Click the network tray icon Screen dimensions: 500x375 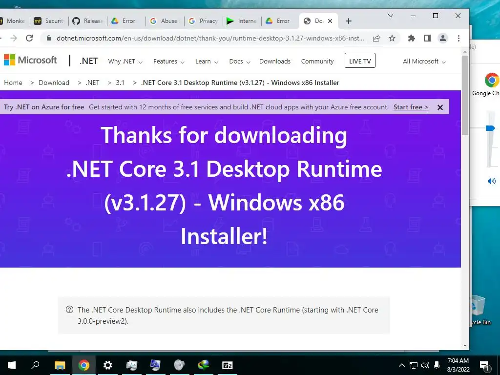click(x=414, y=365)
